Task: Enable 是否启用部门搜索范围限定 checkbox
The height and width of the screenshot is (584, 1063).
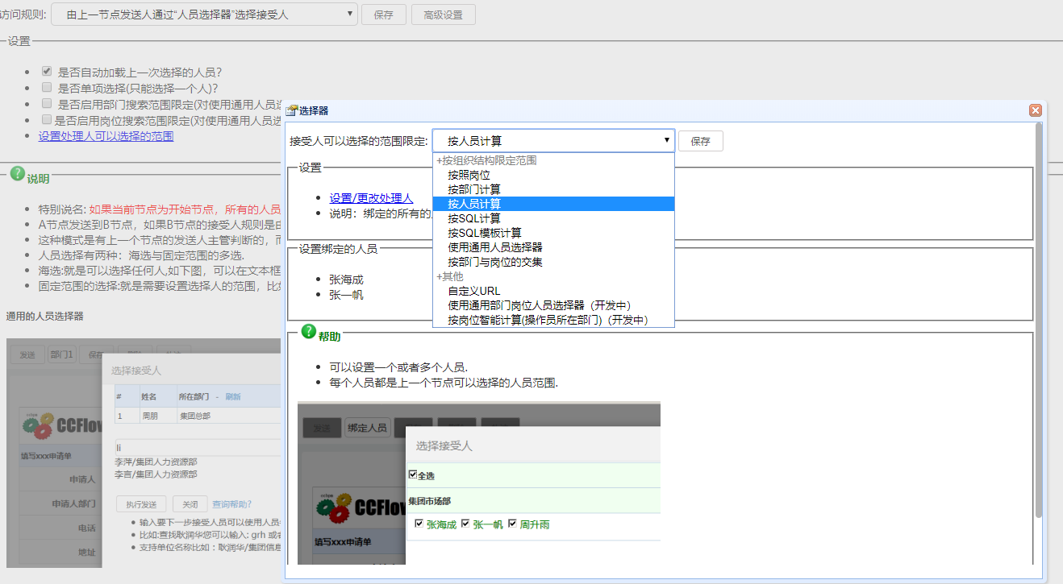Action: pos(47,103)
